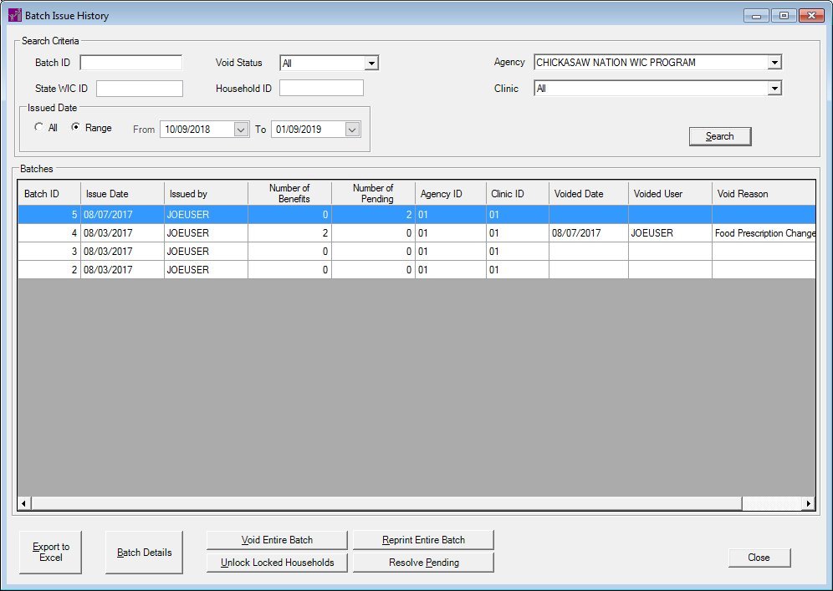Select batch row with ID 4

pos(416,233)
